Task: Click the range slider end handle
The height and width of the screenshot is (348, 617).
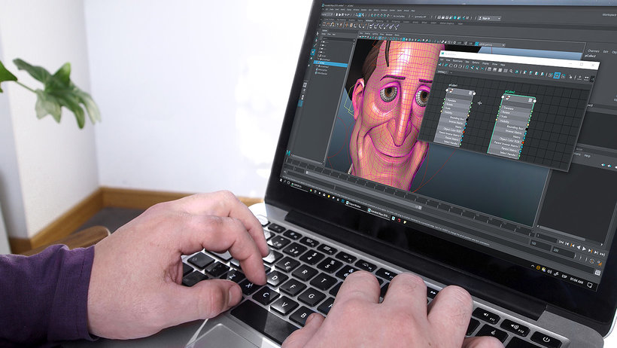Action: coord(420,207)
